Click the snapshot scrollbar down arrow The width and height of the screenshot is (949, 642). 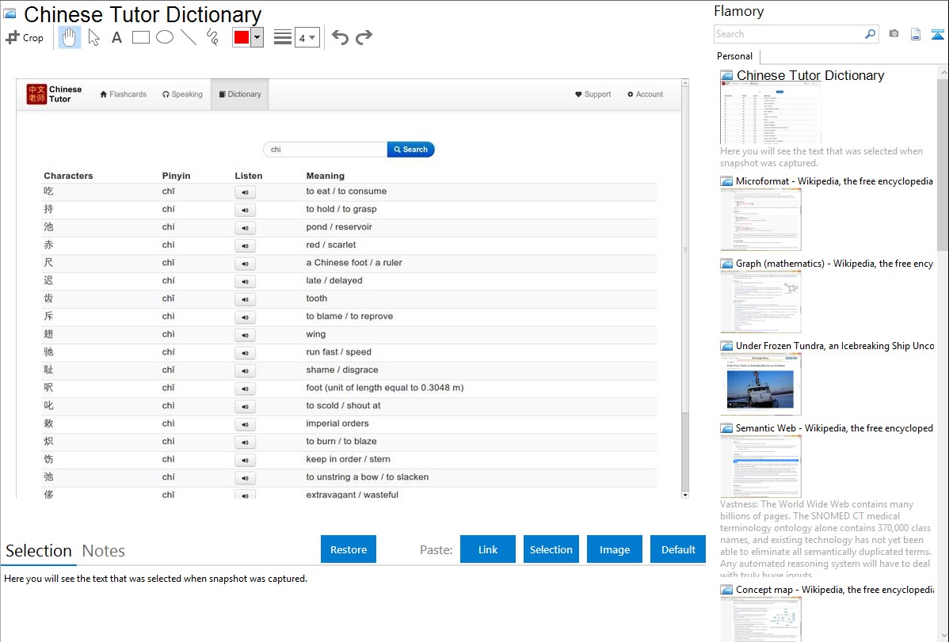point(685,495)
